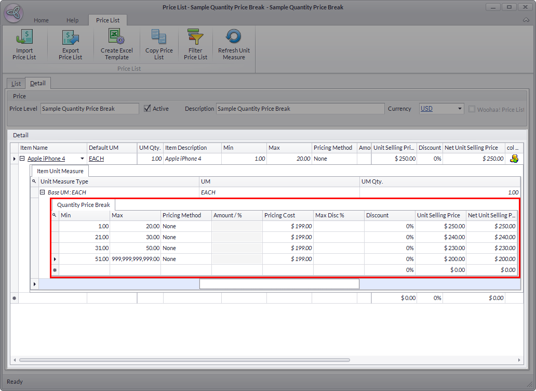536x391 pixels.
Task: Switch to the Home ribbon tab
Action: [41, 20]
